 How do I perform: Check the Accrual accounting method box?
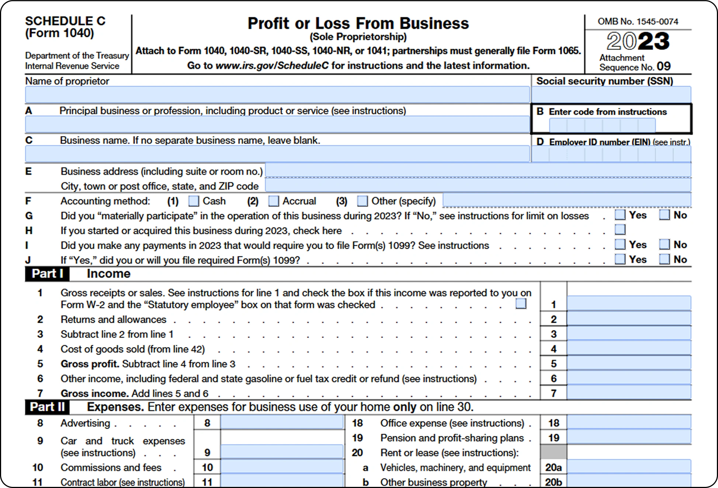point(274,201)
